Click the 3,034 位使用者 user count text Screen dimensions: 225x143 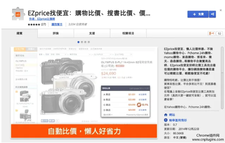(78, 24)
